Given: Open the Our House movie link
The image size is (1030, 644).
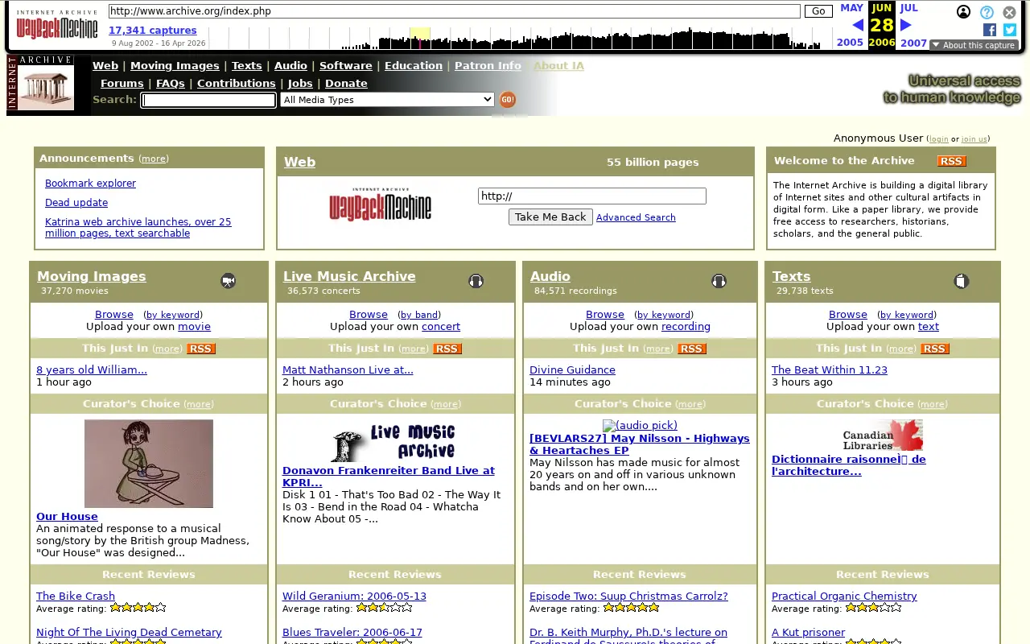Looking at the screenshot, I should pyautogui.click(x=67, y=517).
